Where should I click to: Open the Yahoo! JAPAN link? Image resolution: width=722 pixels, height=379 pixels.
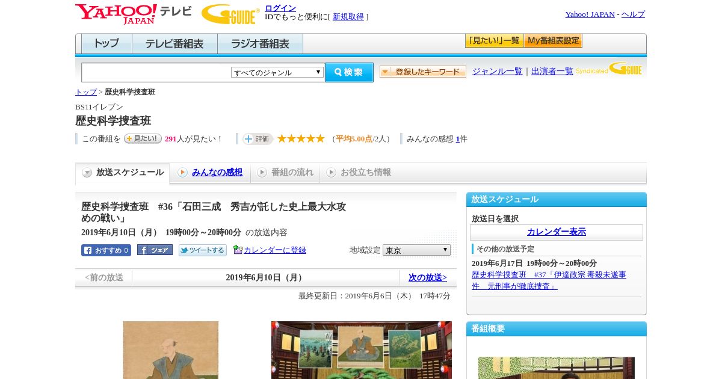tap(590, 14)
